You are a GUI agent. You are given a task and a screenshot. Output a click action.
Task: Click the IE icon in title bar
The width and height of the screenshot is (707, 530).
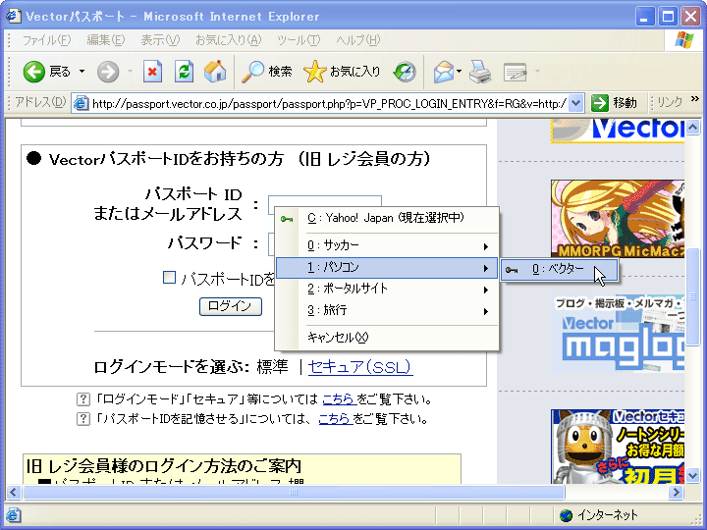click(13, 17)
